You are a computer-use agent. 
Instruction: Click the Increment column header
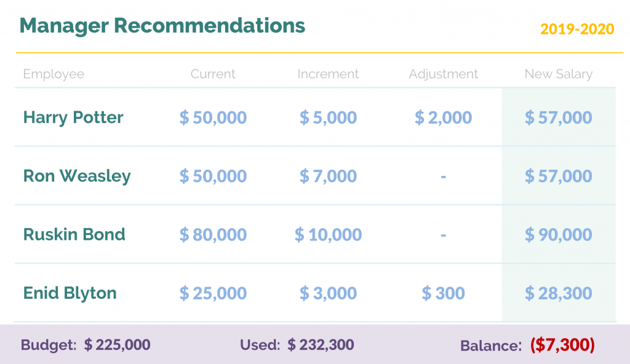[x=328, y=74]
